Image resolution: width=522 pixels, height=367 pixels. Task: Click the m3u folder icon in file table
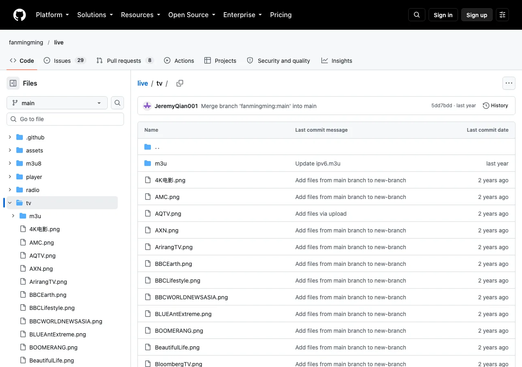[x=148, y=164]
